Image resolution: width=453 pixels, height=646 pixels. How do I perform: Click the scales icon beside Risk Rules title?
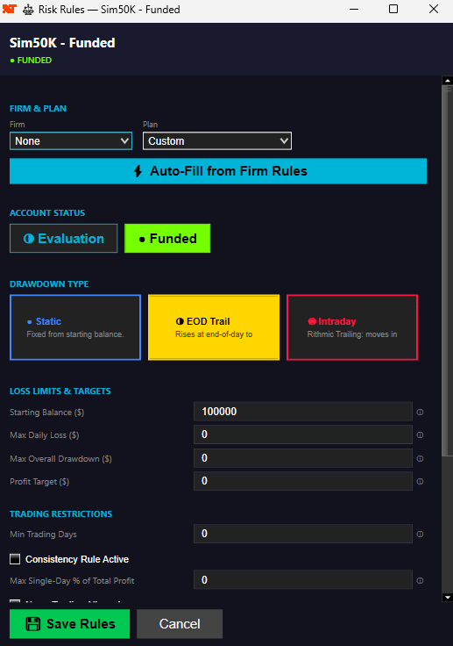[x=28, y=10]
